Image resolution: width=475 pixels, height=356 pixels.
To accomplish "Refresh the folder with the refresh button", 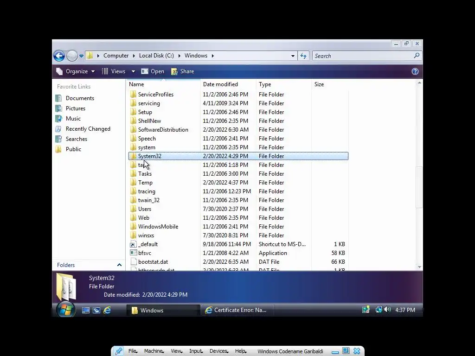I will 303,56.
